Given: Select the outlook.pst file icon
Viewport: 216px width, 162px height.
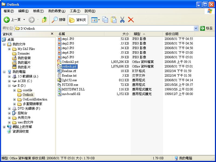Looking at the screenshot, I should coord(59,66).
